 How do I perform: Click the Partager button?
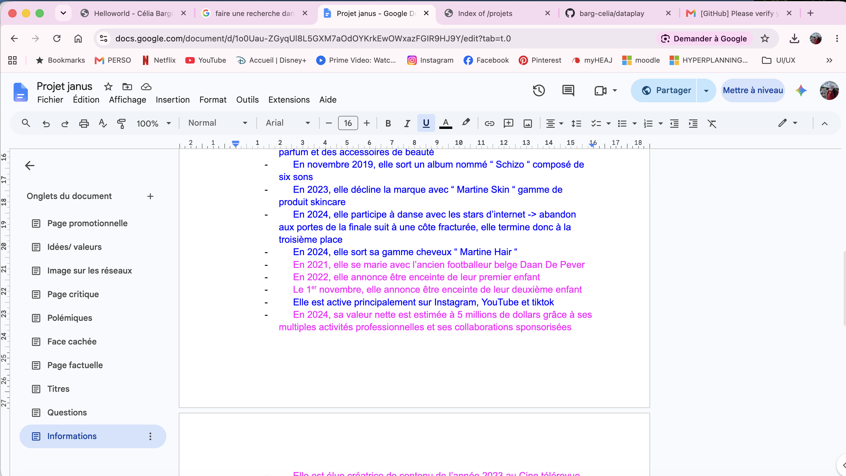(664, 90)
